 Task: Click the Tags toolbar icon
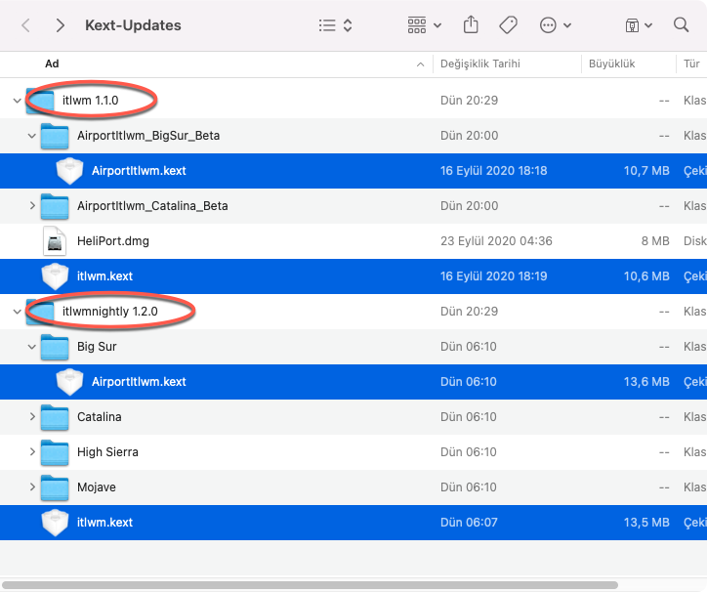pos(508,25)
